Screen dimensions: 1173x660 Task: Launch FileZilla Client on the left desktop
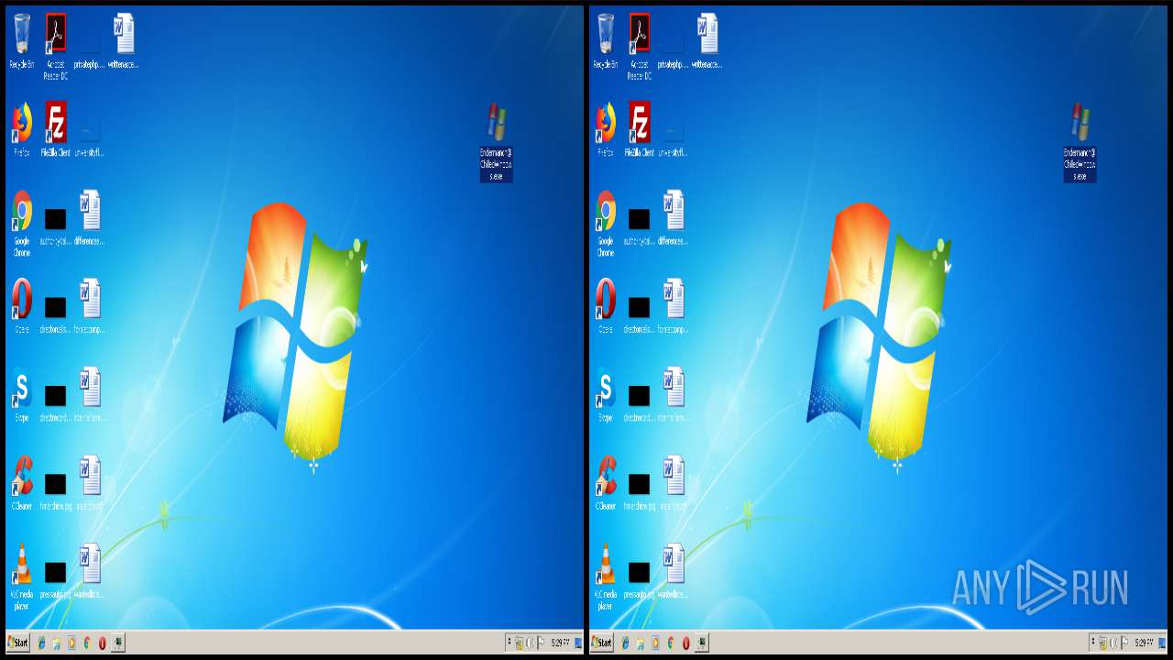[x=56, y=129]
